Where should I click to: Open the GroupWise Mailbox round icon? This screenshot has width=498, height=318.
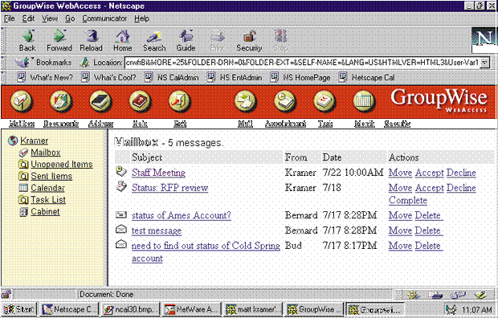tap(21, 102)
